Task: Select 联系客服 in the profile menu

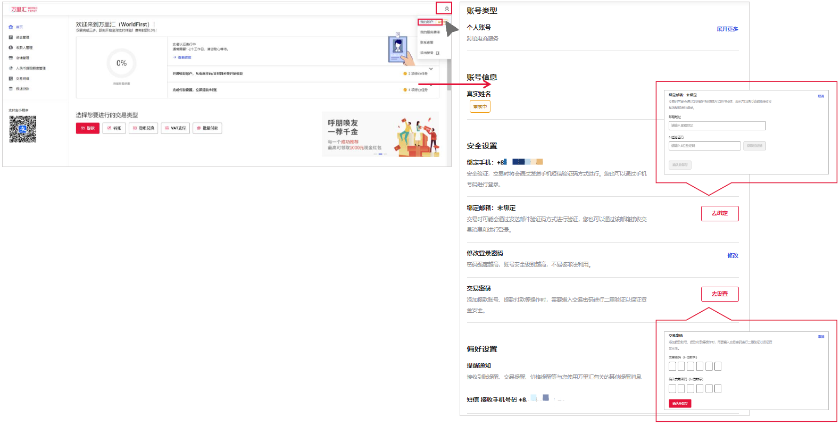Action: [427, 43]
